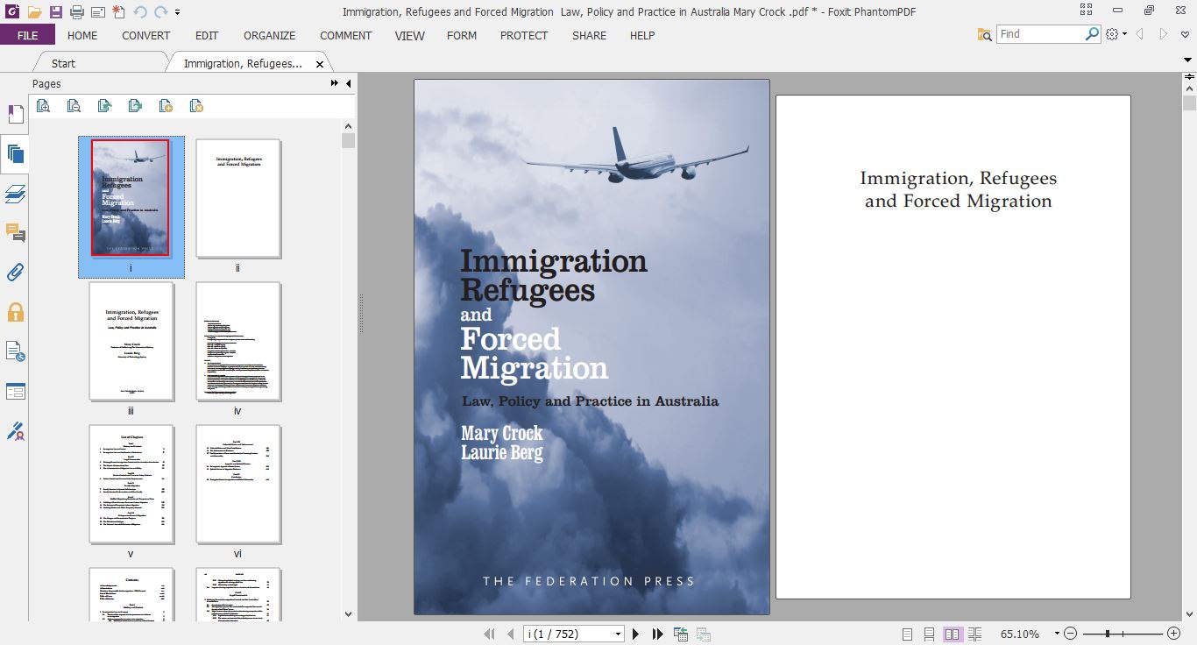The width and height of the screenshot is (1197, 645).
Task: Switch to the VIEW ribbon tab
Action: tap(410, 35)
